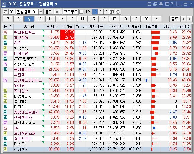Click the right arrow tab scroll button
This screenshot has height=154, width=194.
(190, 19)
